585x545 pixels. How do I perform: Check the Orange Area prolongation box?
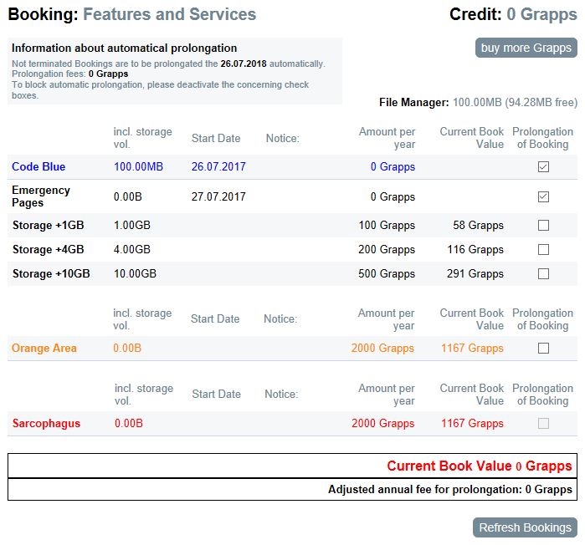[543, 348]
